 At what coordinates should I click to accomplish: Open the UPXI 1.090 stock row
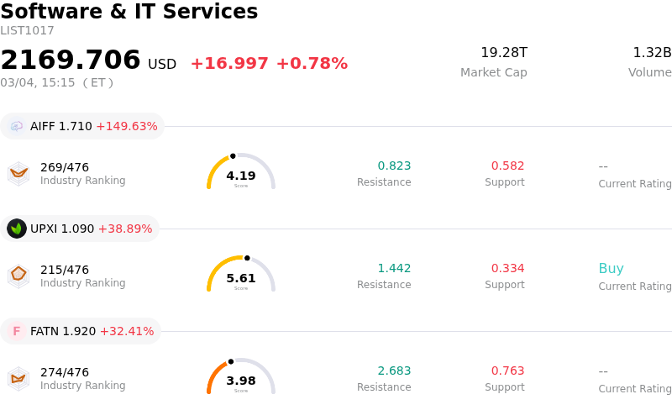[x=91, y=229]
